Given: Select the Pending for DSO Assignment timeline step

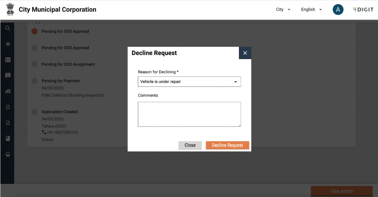Looking at the screenshot, I should point(68,64).
